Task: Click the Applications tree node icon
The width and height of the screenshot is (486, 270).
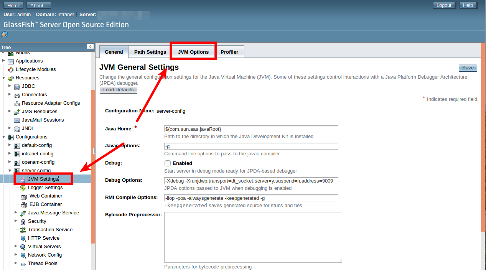Action: point(11,61)
